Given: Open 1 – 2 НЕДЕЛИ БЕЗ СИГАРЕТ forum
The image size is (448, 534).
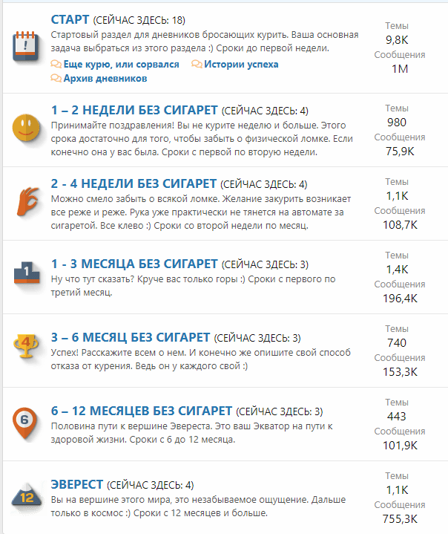Looking at the screenshot, I should click(x=134, y=111).
